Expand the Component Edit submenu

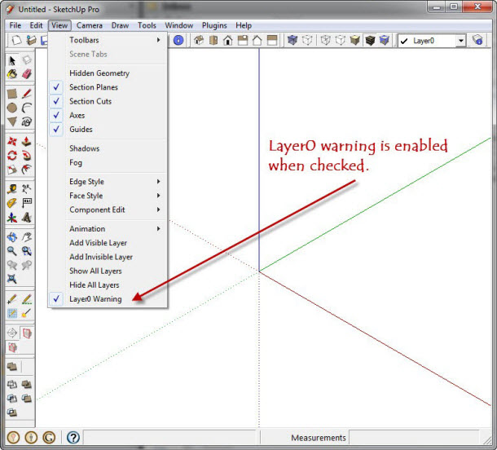tap(108, 210)
